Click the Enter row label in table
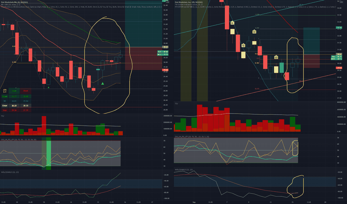The image size is (347, 204). [4, 106]
